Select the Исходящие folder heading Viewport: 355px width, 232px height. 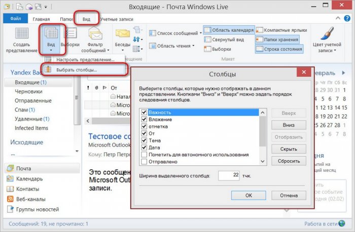click(x=27, y=142)
